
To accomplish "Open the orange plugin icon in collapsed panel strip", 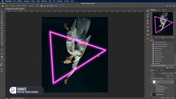I will (x=148, y=38).
